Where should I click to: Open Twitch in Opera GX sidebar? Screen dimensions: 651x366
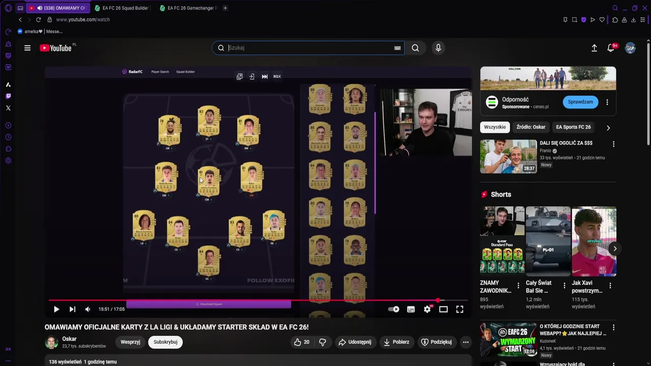tap(8, 96)
